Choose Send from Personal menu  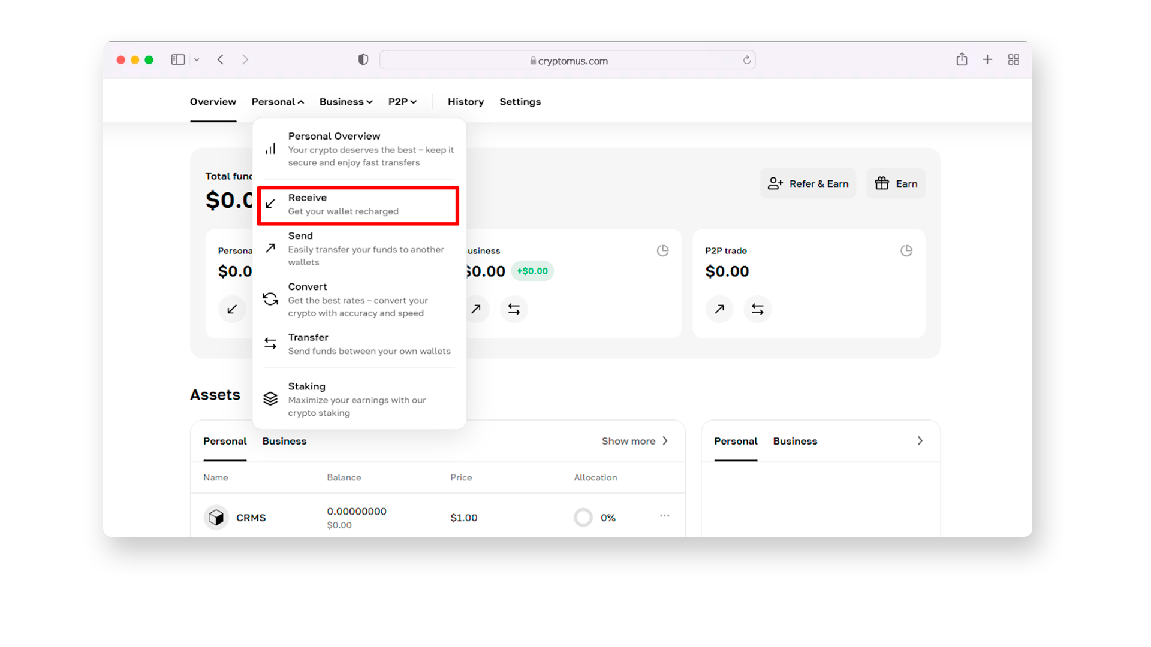pyautogui.click(x=358, y=249)
